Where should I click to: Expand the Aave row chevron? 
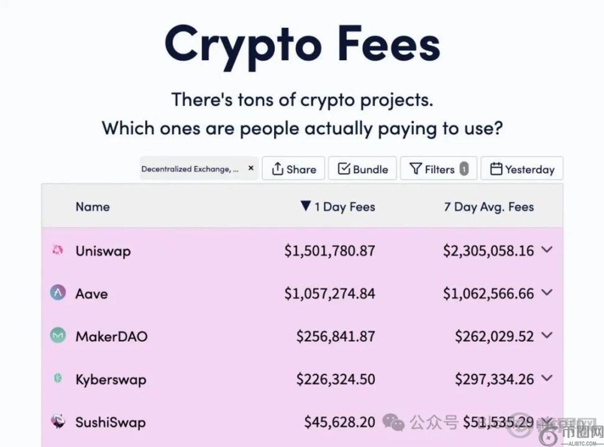point(547,292)
